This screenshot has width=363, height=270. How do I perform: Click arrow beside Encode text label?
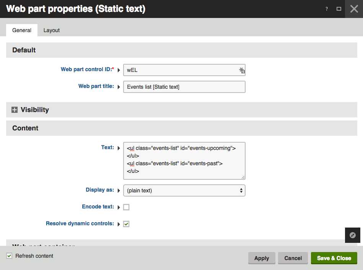[x=119, y=207]
